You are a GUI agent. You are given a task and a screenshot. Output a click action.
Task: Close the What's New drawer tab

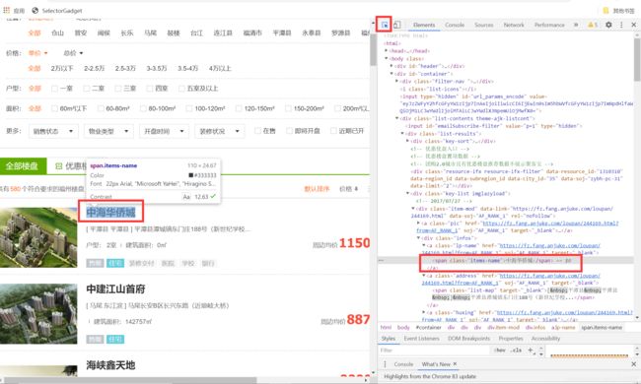455,364
